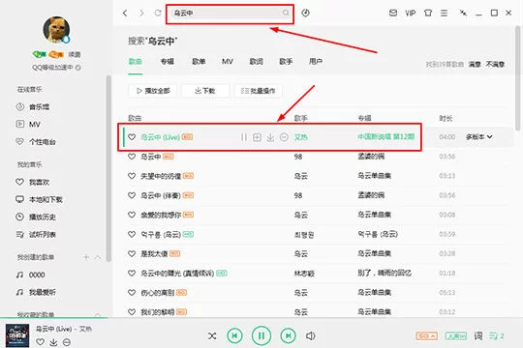Switch to MV results tab
The image size is (523, 348).
pyautogui.click(x=228, y=61)
